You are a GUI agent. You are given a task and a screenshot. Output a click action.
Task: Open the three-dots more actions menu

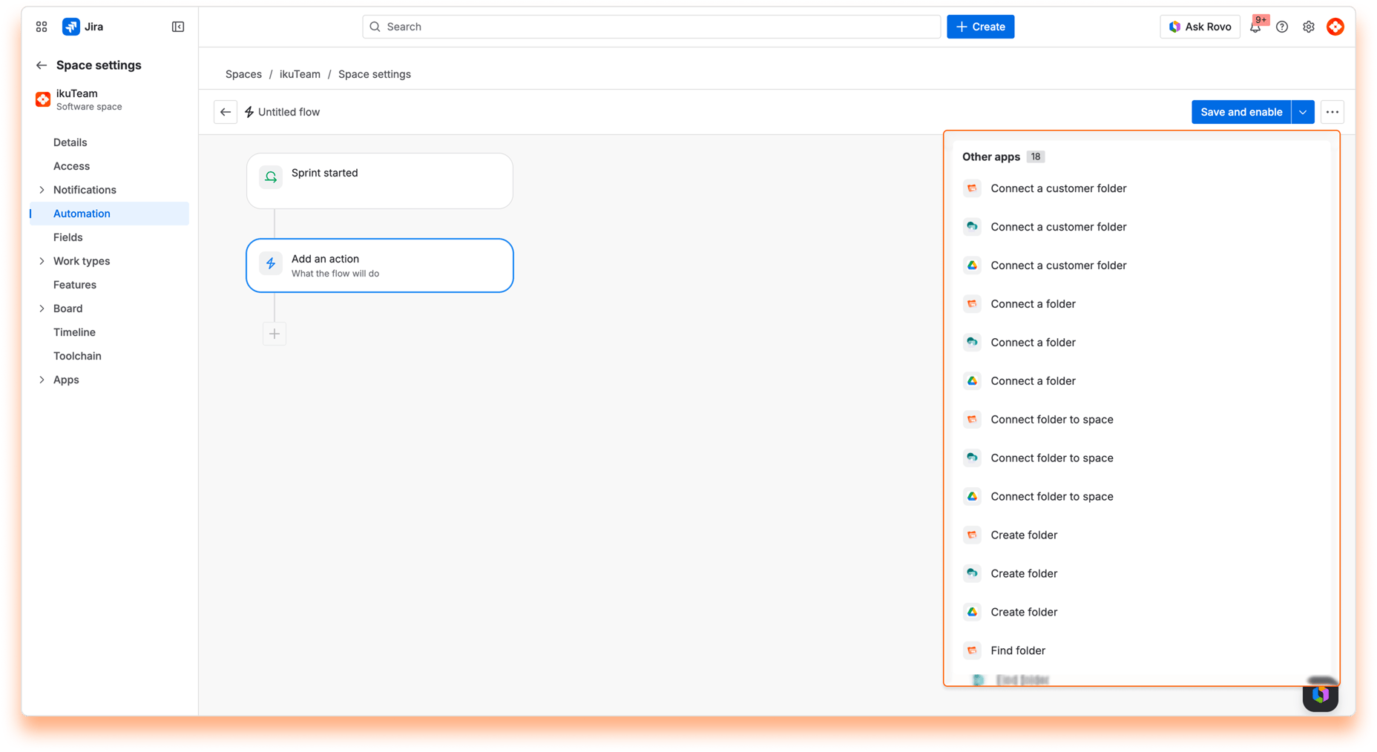pos(1332,112)
